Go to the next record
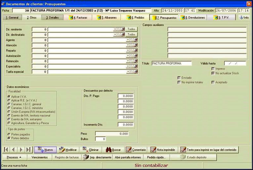The width and height of the screenshot is (253, 170). click(x=21, y=149)
